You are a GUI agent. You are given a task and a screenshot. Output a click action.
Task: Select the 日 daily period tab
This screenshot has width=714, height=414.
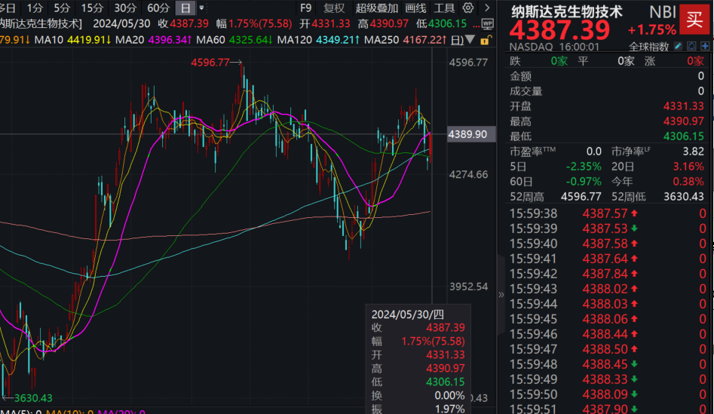[x=185, y=8]
